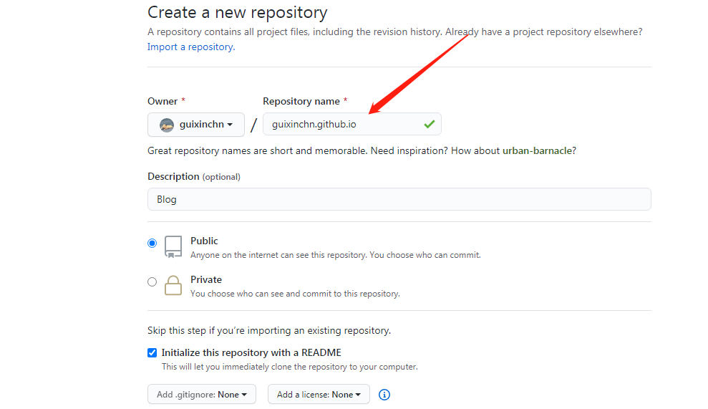Viewport: 708px width, 409px height.
Task: Click the blue info icon beside the license dropdown
Action: click(384, 395)
